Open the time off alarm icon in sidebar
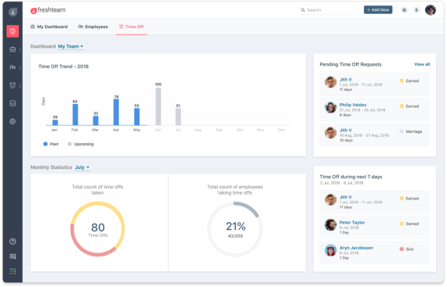Image resolution: width=447 pixels, height=287 pixels. pyautogui.click(x=13, y=85)
